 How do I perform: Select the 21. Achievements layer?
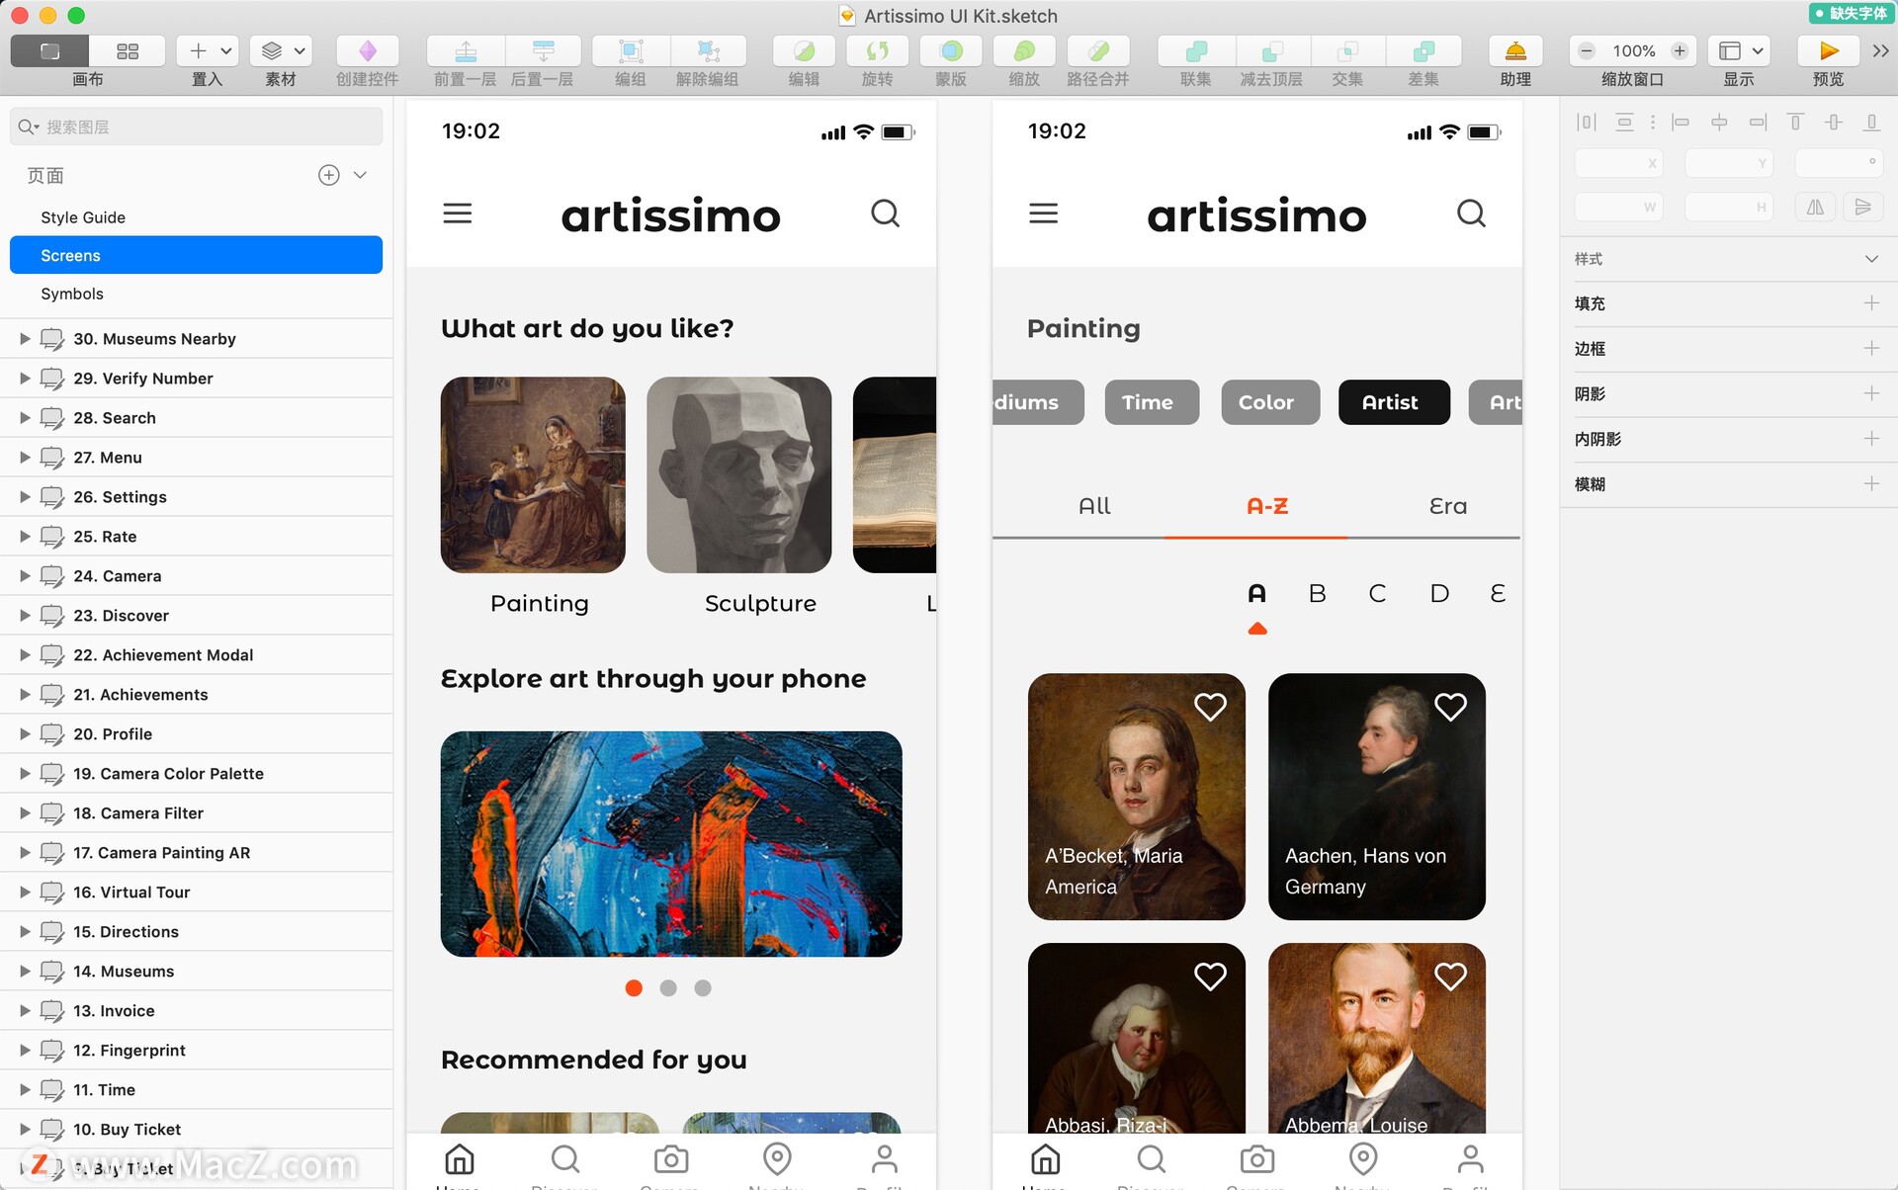pos(196,694)
